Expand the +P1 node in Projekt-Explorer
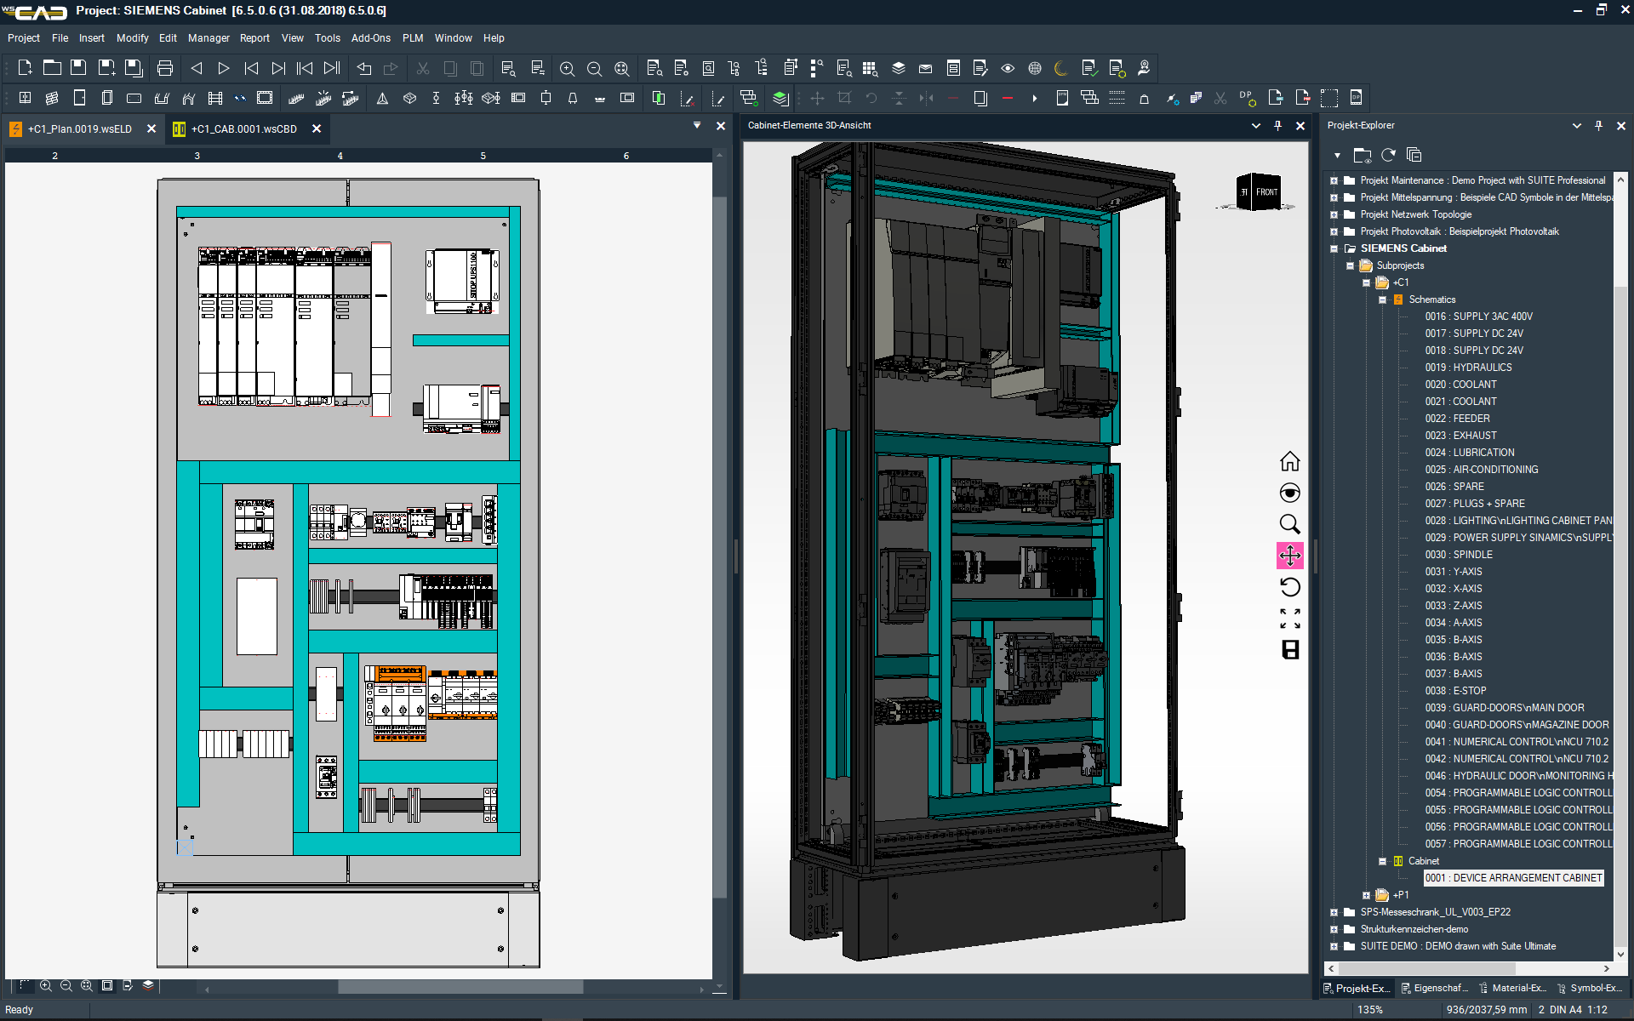The height and width of the screenshot is (1021, 1634). tap(1366, 894)
